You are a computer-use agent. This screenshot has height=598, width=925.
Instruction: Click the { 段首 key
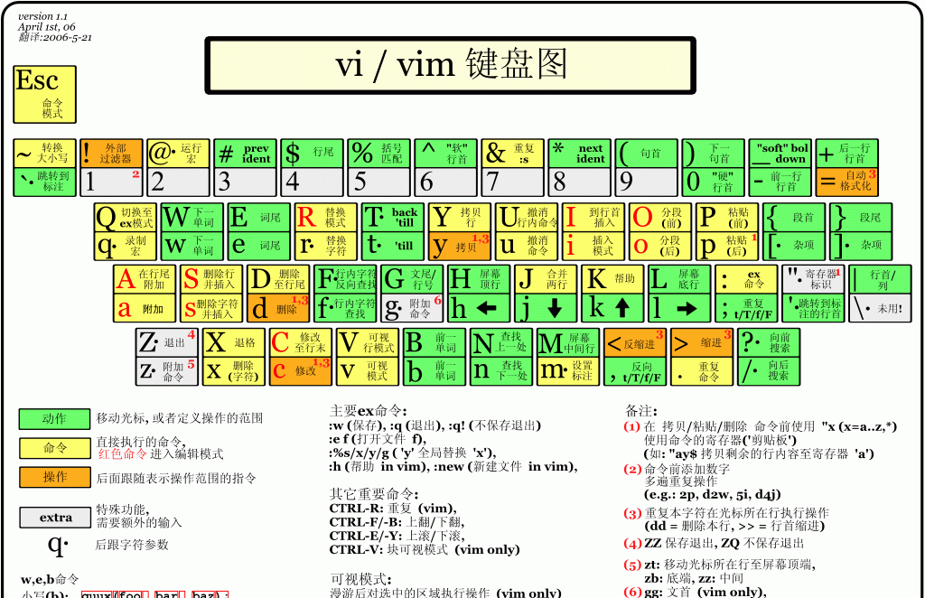(x=793, y=218)
